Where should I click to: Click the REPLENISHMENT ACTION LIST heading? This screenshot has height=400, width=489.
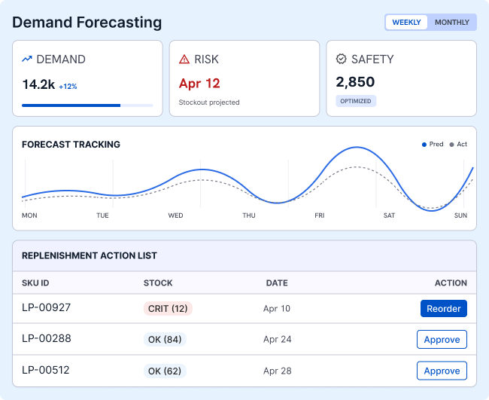click(x=90, y=255)
